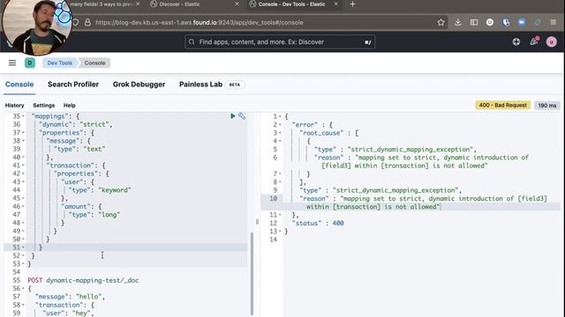This screenshot has height=317, width=565.
Task: Click "type": "keyword" in the editor
Action: 100,190
